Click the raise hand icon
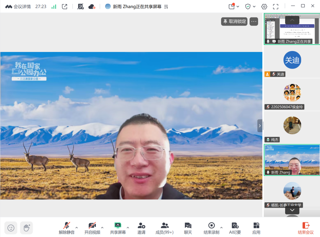 coord(27,228)
